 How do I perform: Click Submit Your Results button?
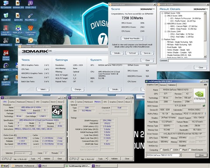[132, 38]
